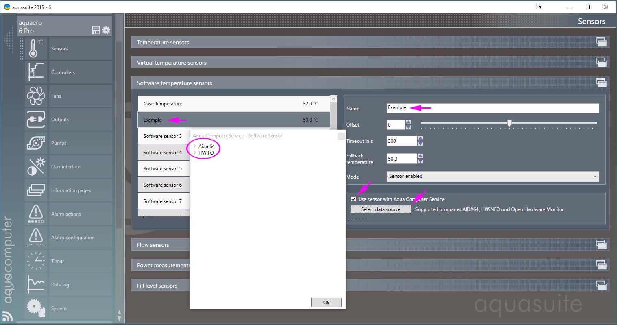Click the Controllers curve icon
Image resolution: width=617 pixels, height=325 pixels.
36,72
